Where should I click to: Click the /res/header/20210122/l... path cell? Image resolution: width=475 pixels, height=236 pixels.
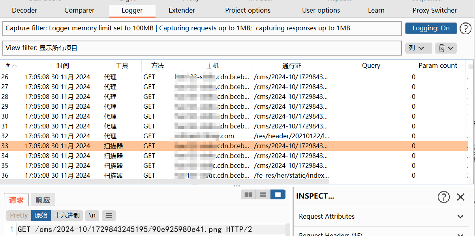click(x=292, y=136)
